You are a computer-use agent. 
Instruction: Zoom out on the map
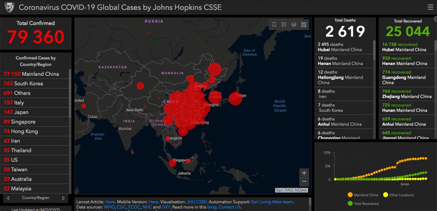[x=304, y=181]
